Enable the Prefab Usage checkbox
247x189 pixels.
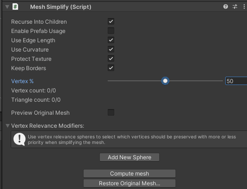tap(111, 31)
